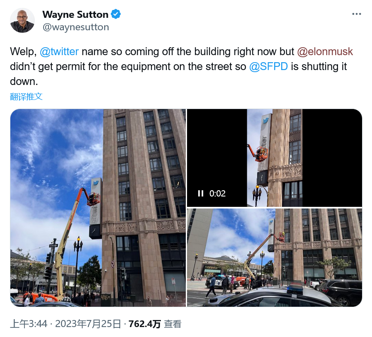The image size is (372, 337).
Task: Open the large left photo of the building
Action: 98,208
